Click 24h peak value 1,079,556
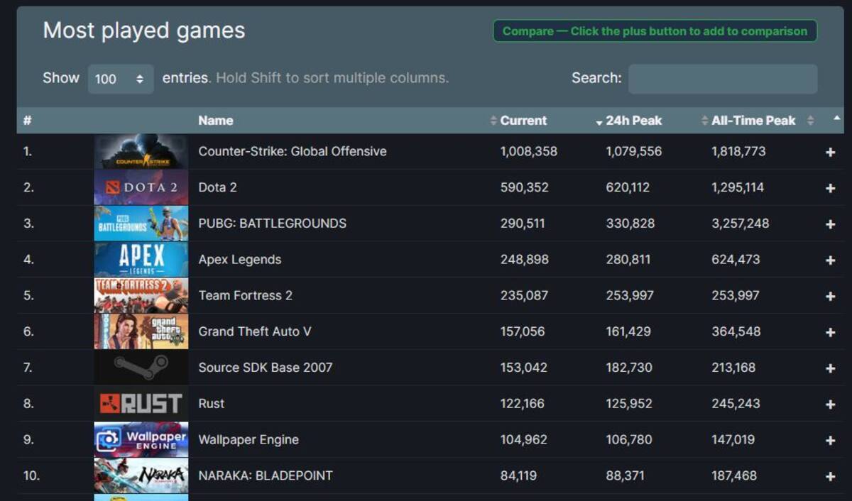 [634, 151]
